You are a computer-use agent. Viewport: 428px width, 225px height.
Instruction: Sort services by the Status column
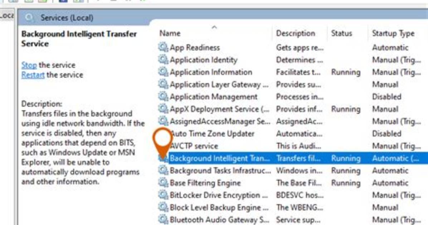coord(341,33)
